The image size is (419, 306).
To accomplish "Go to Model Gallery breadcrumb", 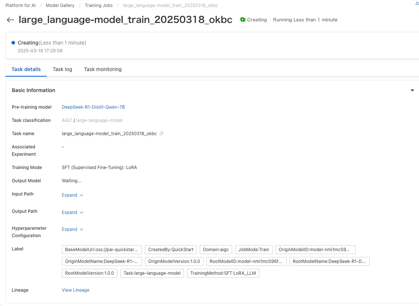I will coord(60,6).
